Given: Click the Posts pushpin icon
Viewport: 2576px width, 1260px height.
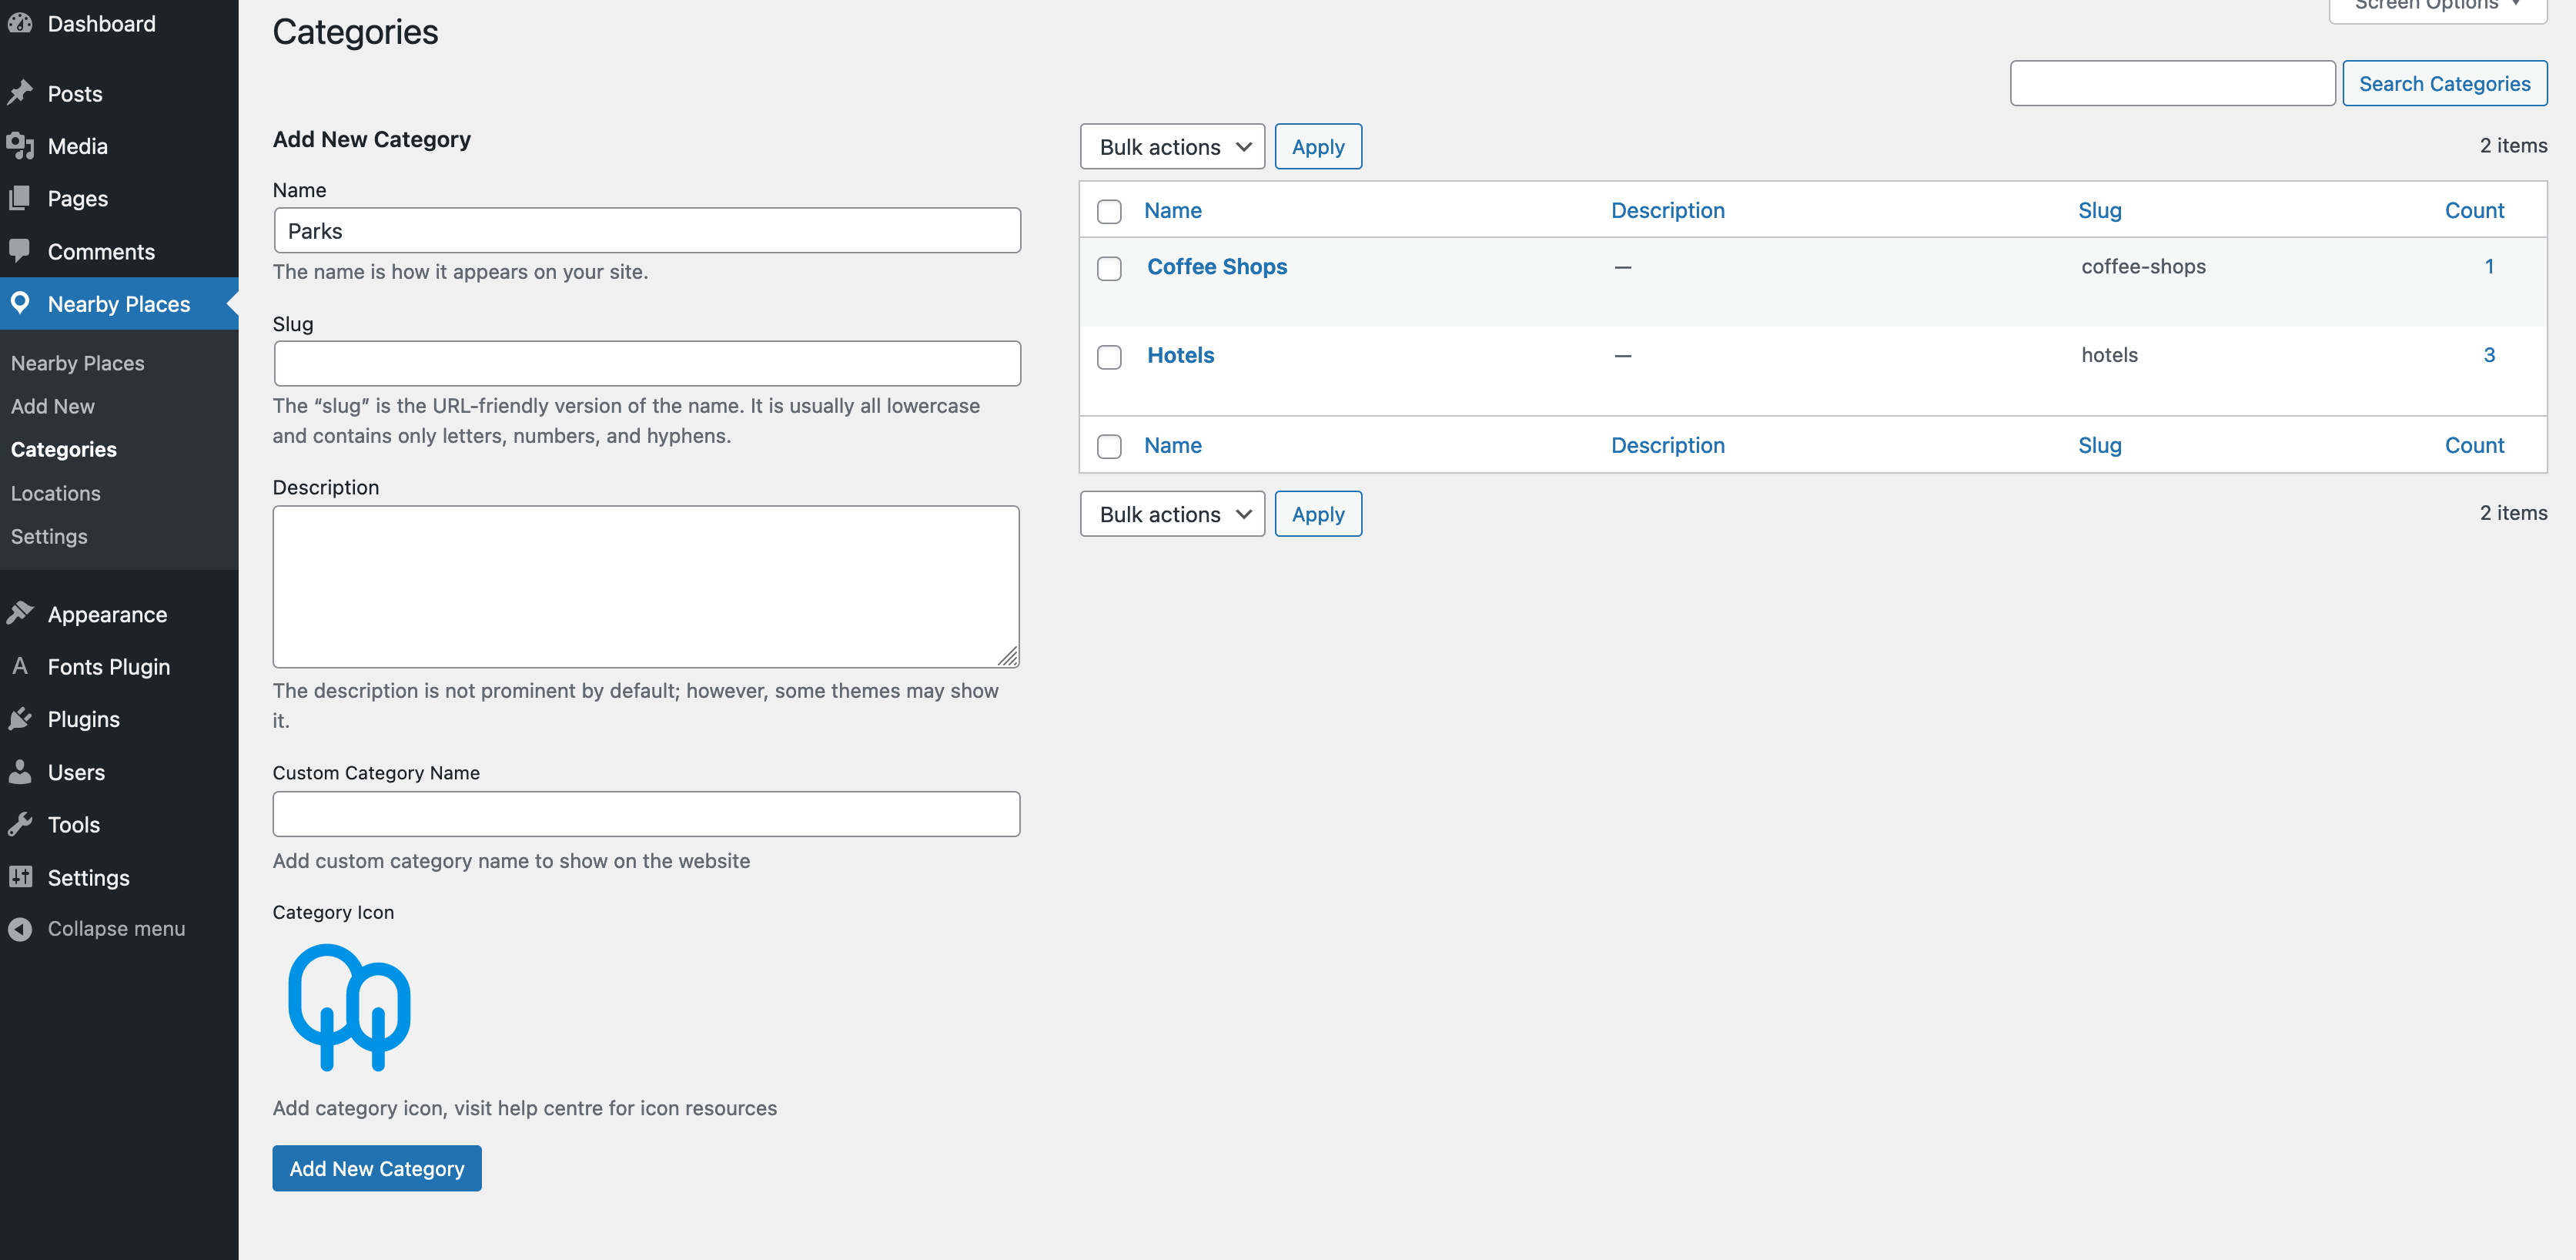Looking at the screenshot, I should (20, 93).
